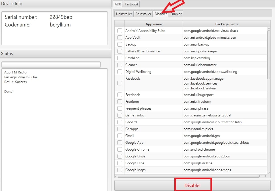The image size is (275, 191).
Task: Open the Enabler tab
Action: [x=176, y=14]
